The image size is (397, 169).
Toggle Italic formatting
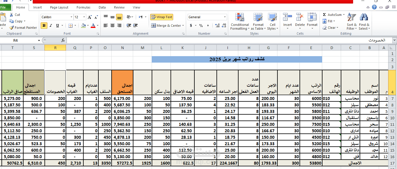click(x=51, y=26)
